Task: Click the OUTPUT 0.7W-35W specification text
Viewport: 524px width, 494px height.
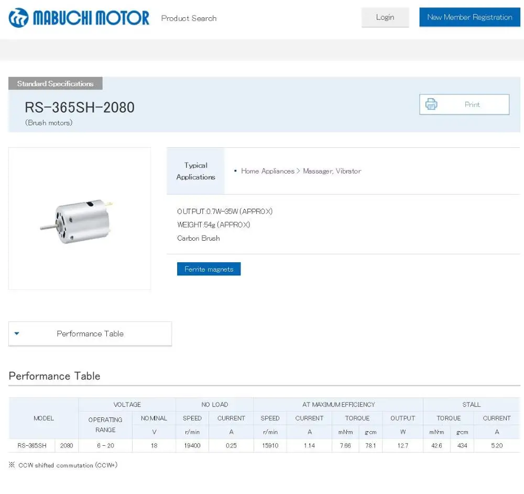Action: pos(225,211)
